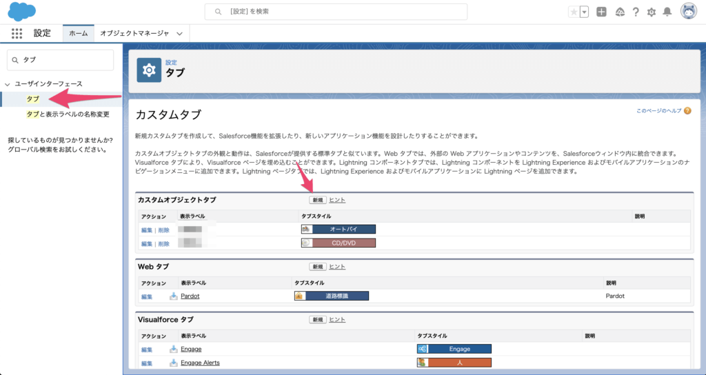Screen dimensions: 706x375
Task: Click the Pardot description cell text
Action: [x=615, y=296]
